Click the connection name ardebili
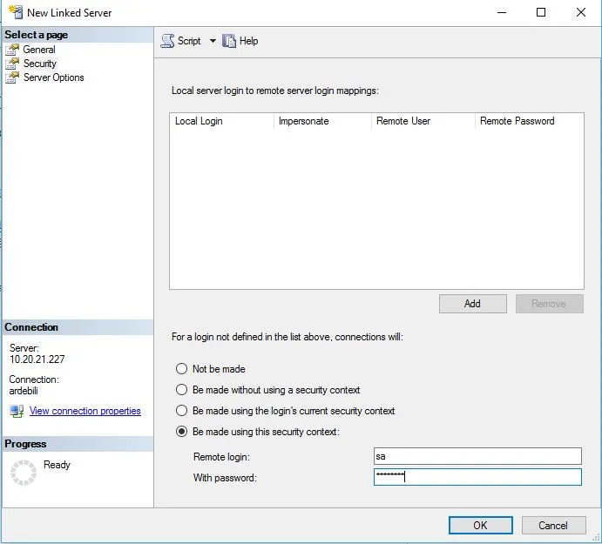This screenshot has width=602, height=544. [24, 391]
